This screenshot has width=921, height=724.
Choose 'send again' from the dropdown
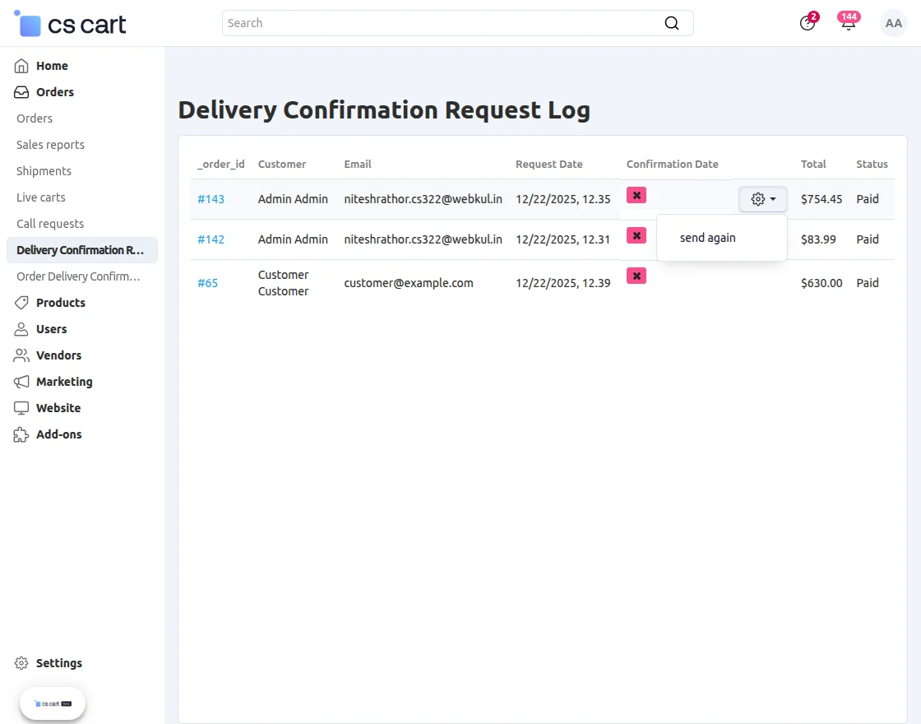[x=707, y=238]
